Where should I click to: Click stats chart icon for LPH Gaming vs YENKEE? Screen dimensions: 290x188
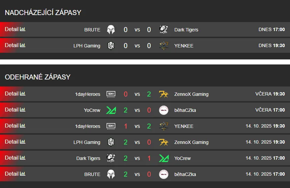point(23,45)
